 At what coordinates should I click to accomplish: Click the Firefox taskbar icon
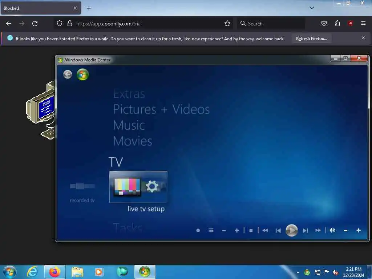click(x=55, y=272)
